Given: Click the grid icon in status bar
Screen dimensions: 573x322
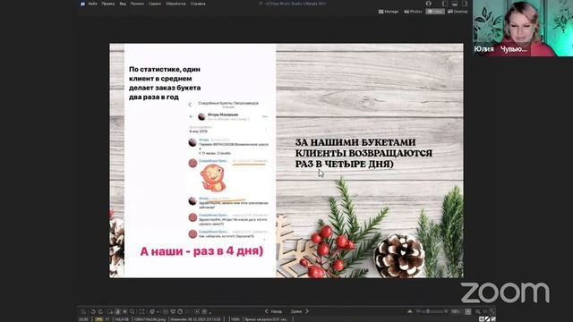Looking at the screenshot, I should [x=482, y=318].
